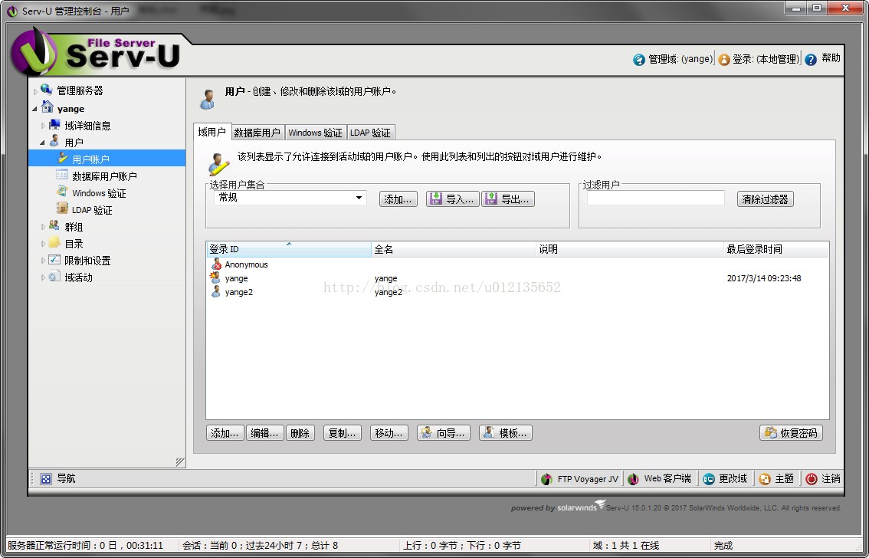Switch to the LDAP 验证 tab
Image resolution: width=869 pixels, height=558 pixels.
370,133
